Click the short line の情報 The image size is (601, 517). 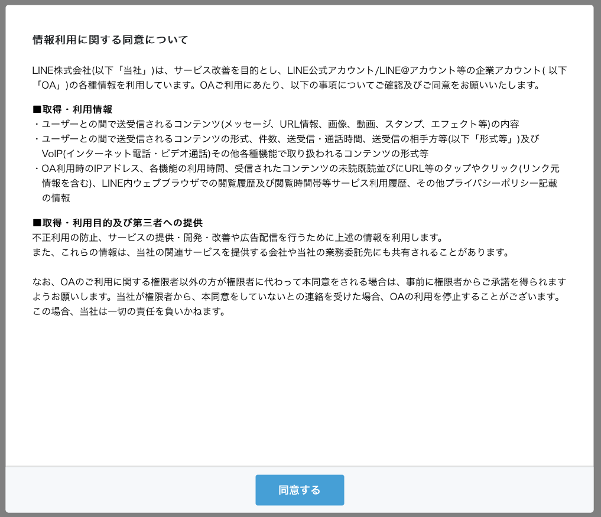coord(56,198)
